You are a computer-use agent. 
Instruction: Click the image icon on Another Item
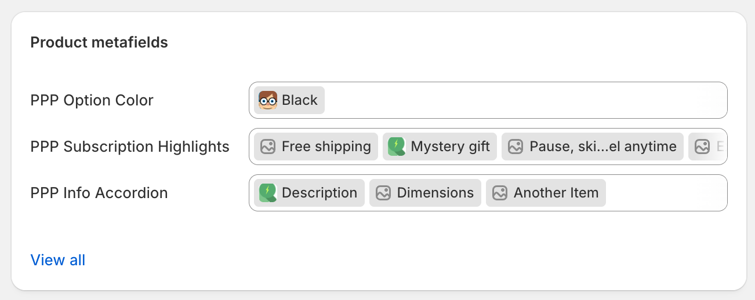pos(500,193)
